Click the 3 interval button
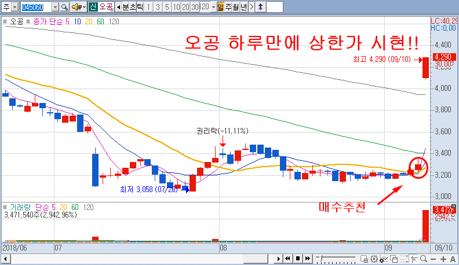459x265 pixels. coord(158,7)
